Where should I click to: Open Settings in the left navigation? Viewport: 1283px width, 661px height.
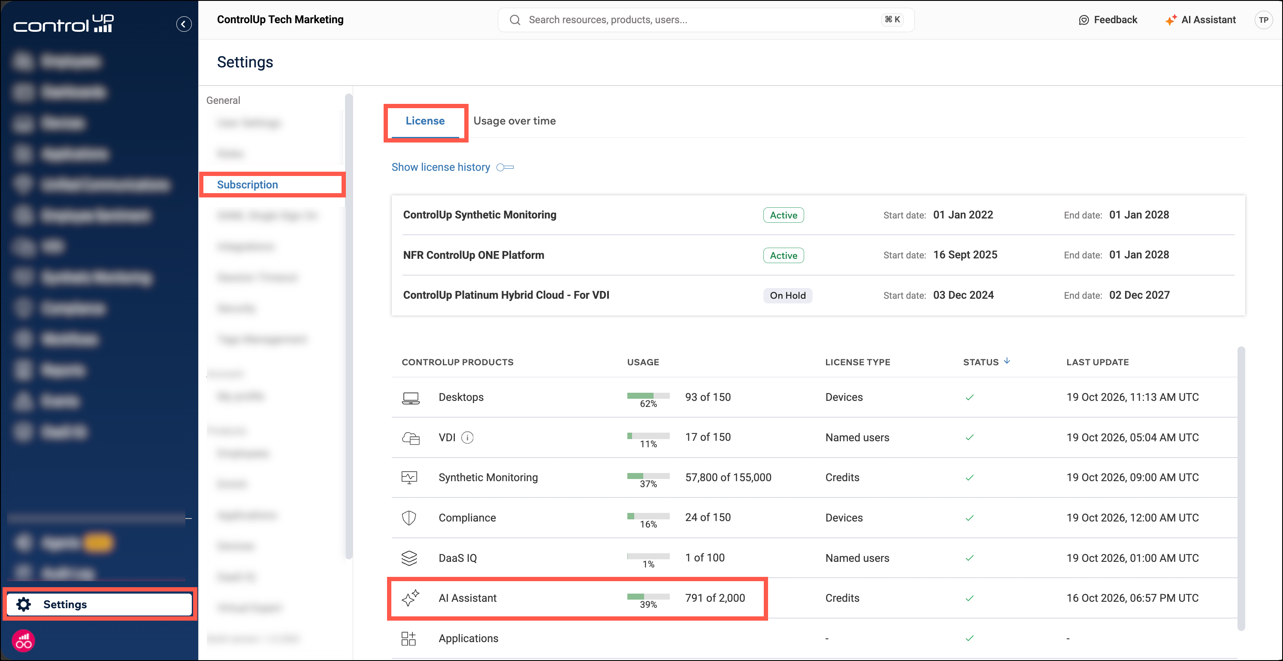point(100,604)
